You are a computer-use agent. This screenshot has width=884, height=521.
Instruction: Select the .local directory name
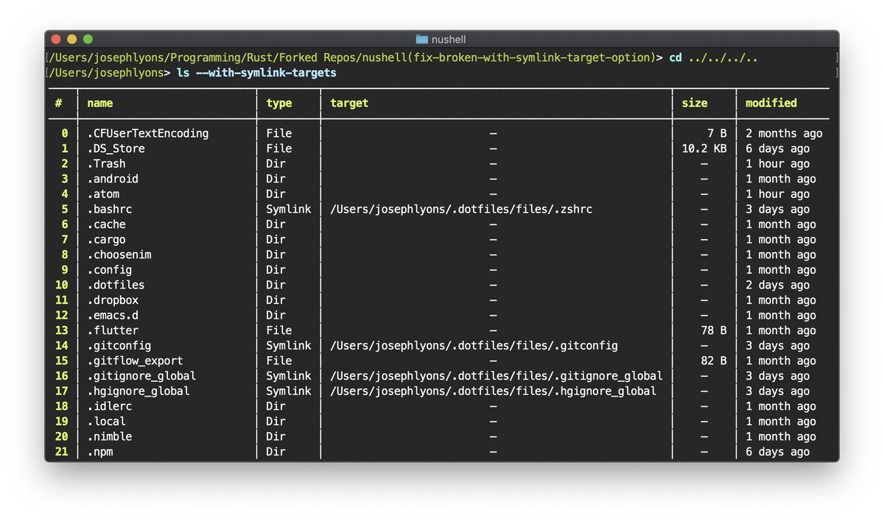pos(106,421)
